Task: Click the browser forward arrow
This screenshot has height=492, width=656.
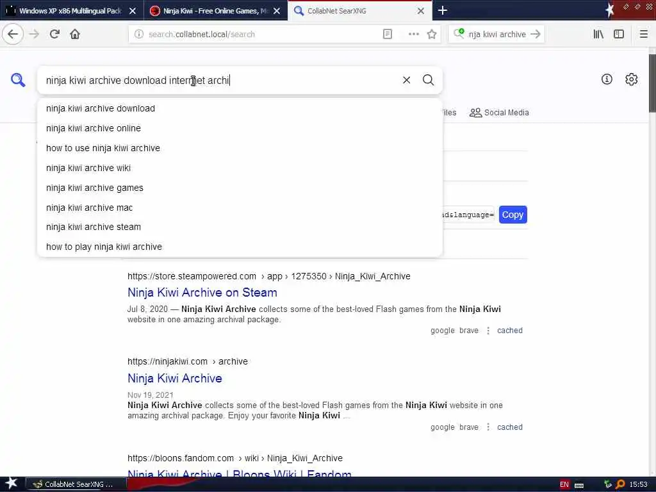Action: pos(35,35)
